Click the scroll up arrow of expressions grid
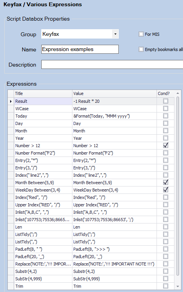The width and height of the screenshot is (183, 292). 178,93
